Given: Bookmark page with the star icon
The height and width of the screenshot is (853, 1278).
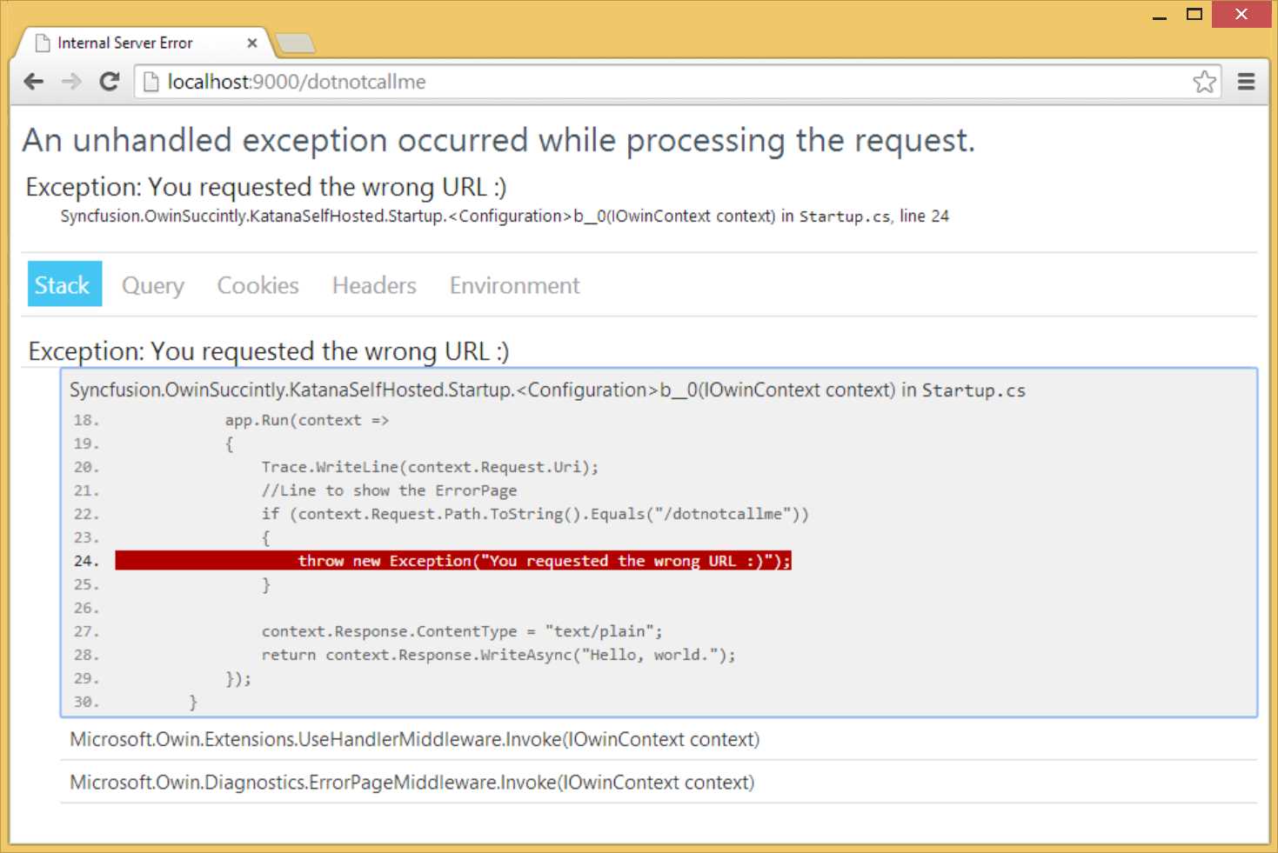Looking at the screenshot, I should (x=1205, y=82).
